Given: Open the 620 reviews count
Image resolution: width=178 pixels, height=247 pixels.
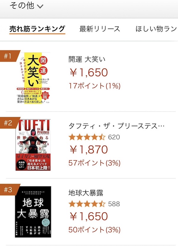Looking at the screenshot, I should 114,137.
